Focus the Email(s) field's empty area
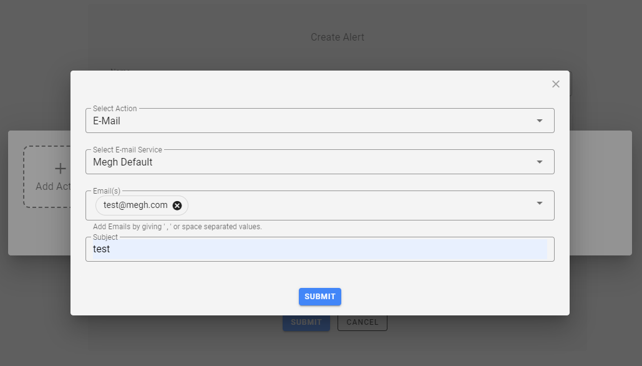642x366 pixels. click(x=356, y=205)
